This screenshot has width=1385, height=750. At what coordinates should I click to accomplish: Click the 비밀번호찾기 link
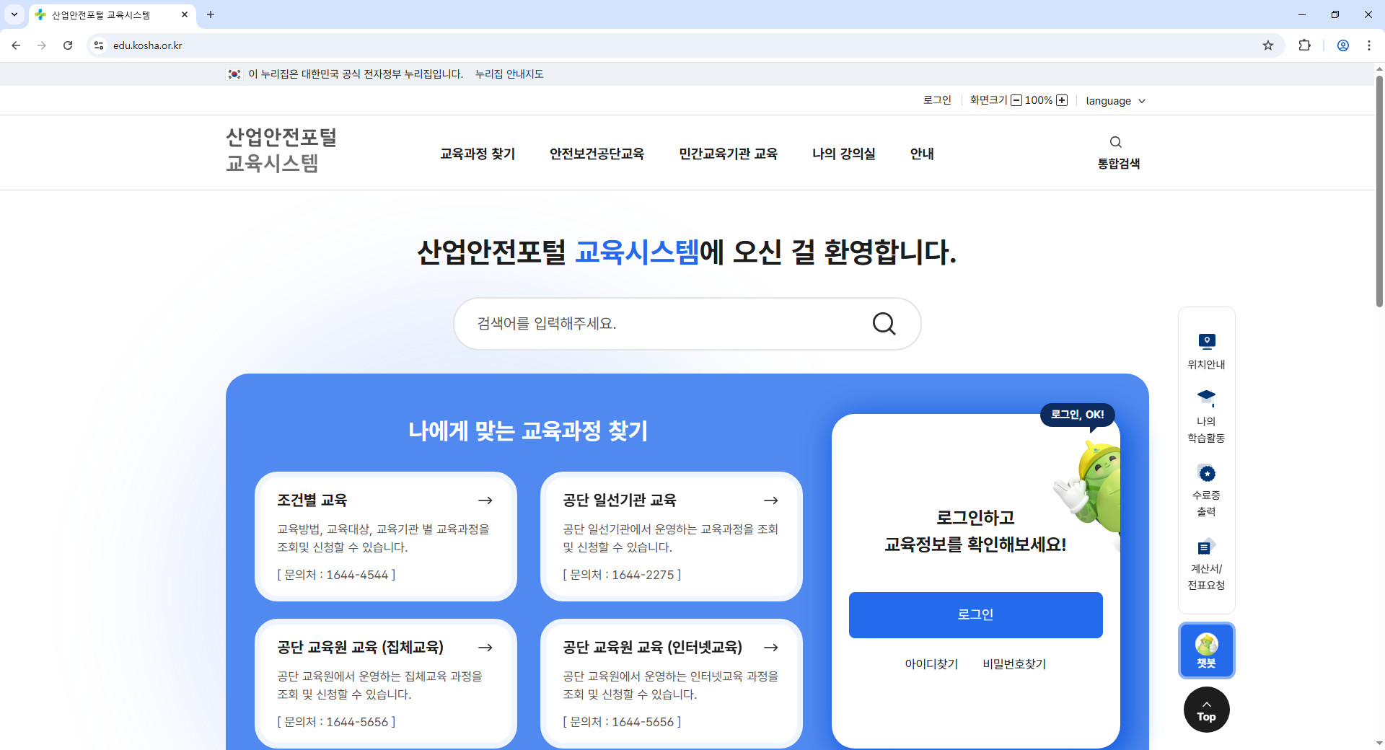(x=1014, y=664)
